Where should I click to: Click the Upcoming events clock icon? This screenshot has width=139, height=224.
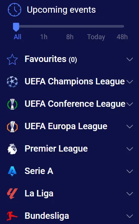(15, 10)
